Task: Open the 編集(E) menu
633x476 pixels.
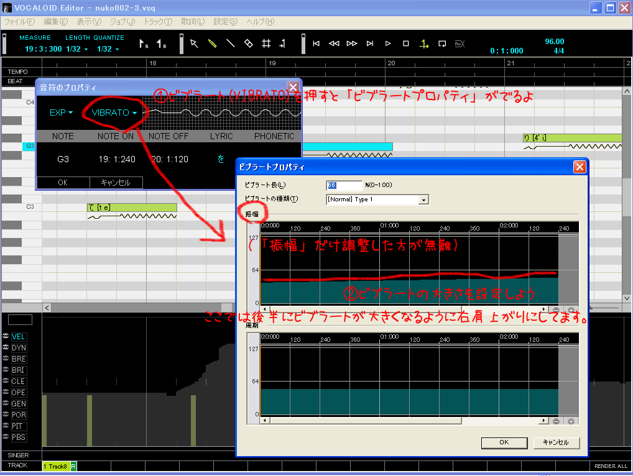Action: coord(56,22)
